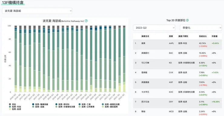Select the 雪佛龍 asset name cell

pyautogui.click(x=144, y=73)
